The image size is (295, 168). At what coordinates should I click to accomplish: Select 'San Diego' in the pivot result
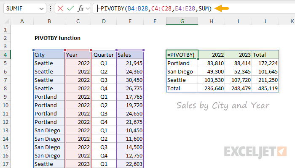(x=182, y=72)
